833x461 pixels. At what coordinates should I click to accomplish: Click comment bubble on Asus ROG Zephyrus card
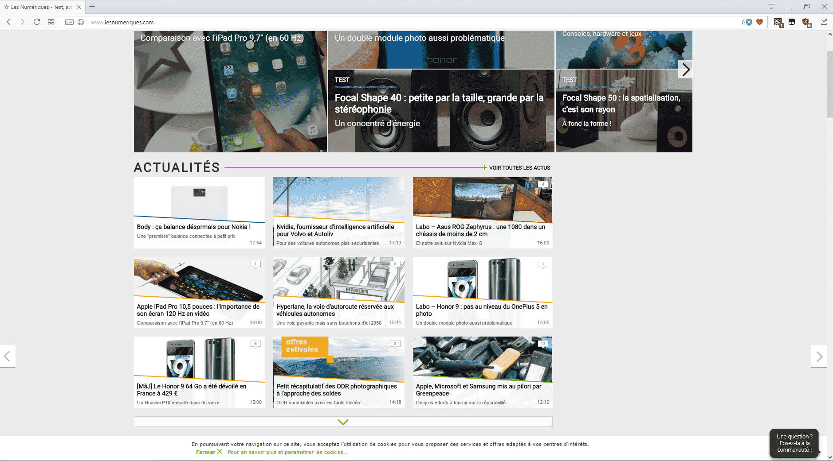coord(543,185)
